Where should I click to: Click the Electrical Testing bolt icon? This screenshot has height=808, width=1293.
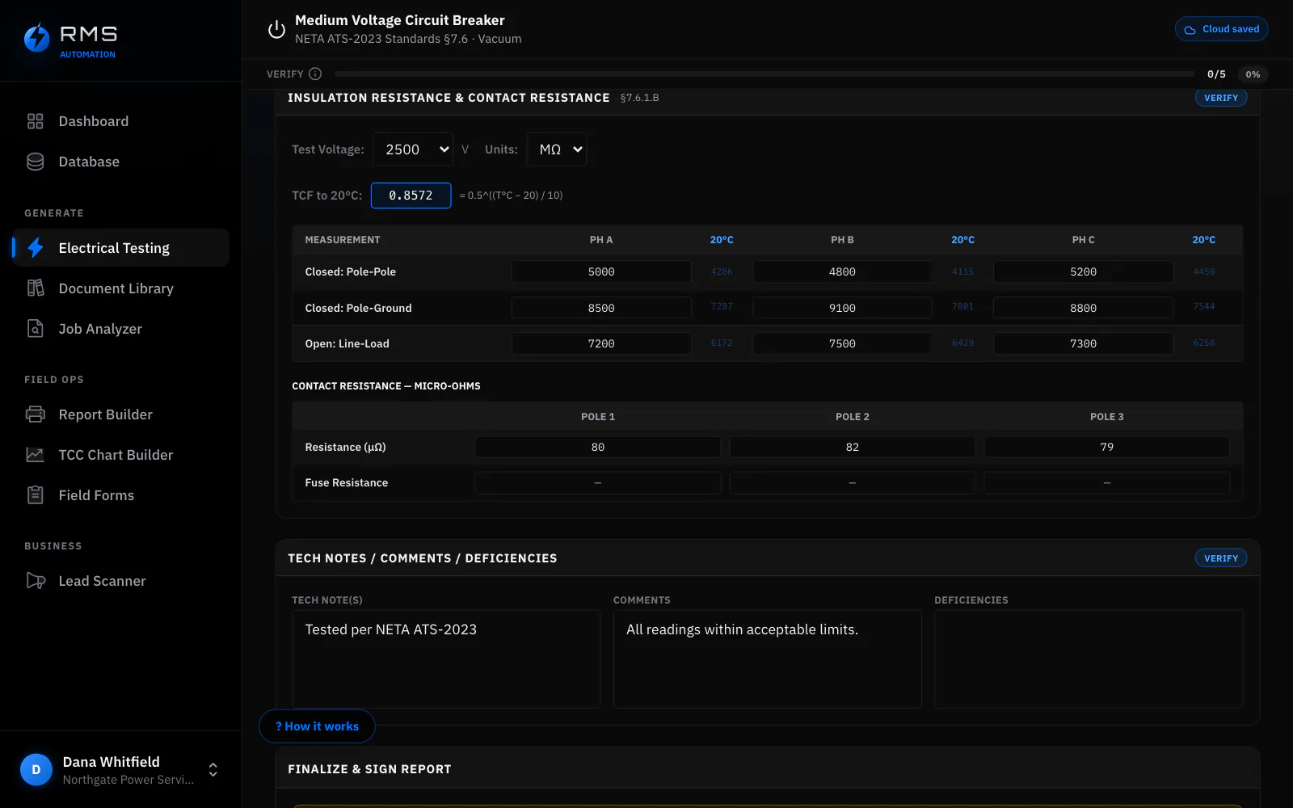[x=35, y=248]
